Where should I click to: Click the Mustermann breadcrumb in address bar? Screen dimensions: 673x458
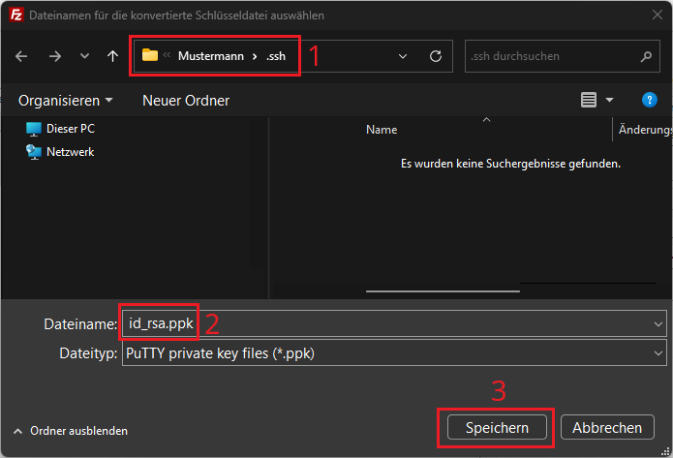coord(214,56)
